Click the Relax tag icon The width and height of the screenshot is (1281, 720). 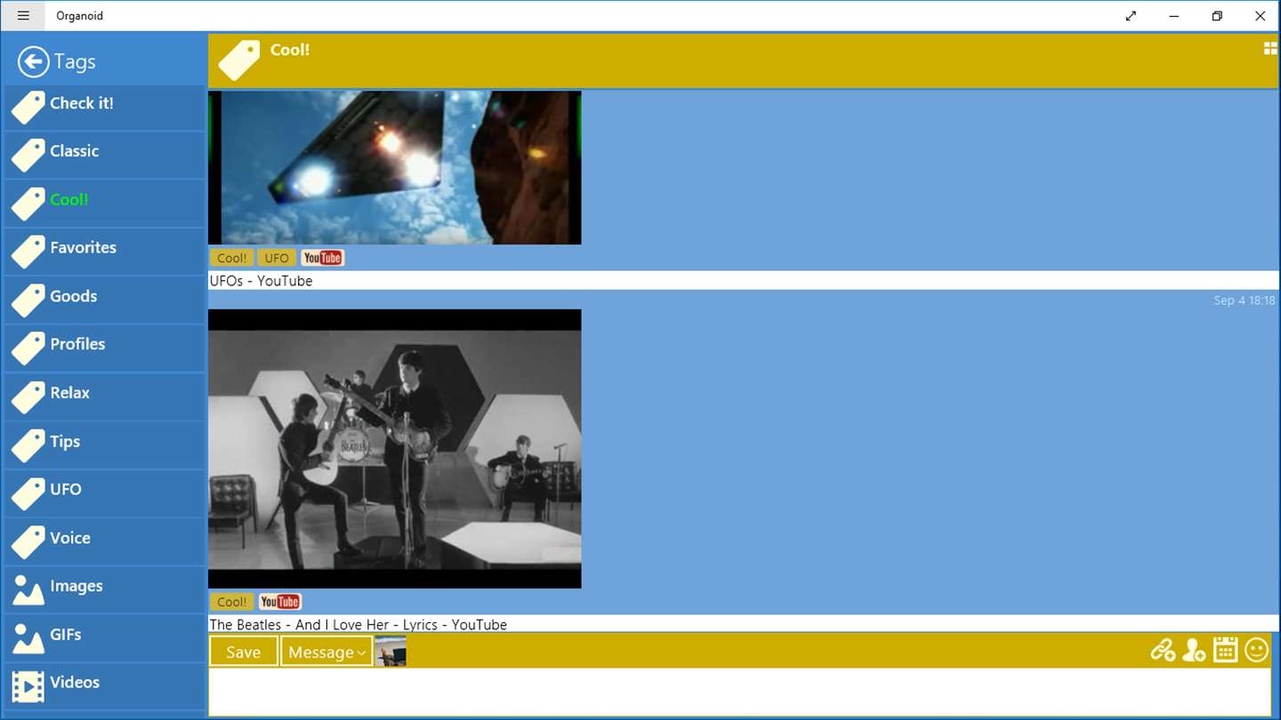(x=28, y=397)
